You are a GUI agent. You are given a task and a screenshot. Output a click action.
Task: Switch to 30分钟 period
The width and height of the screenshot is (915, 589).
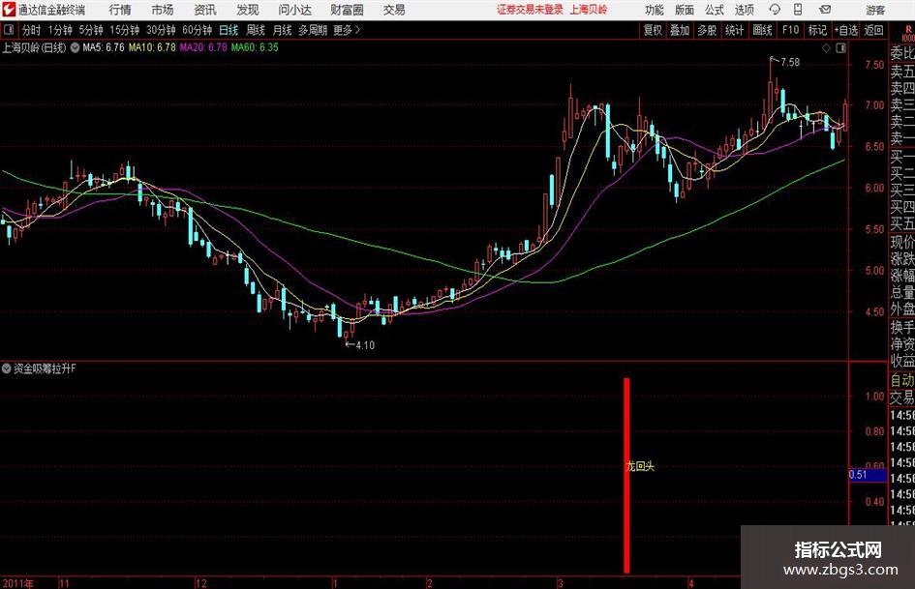[161, 30]
